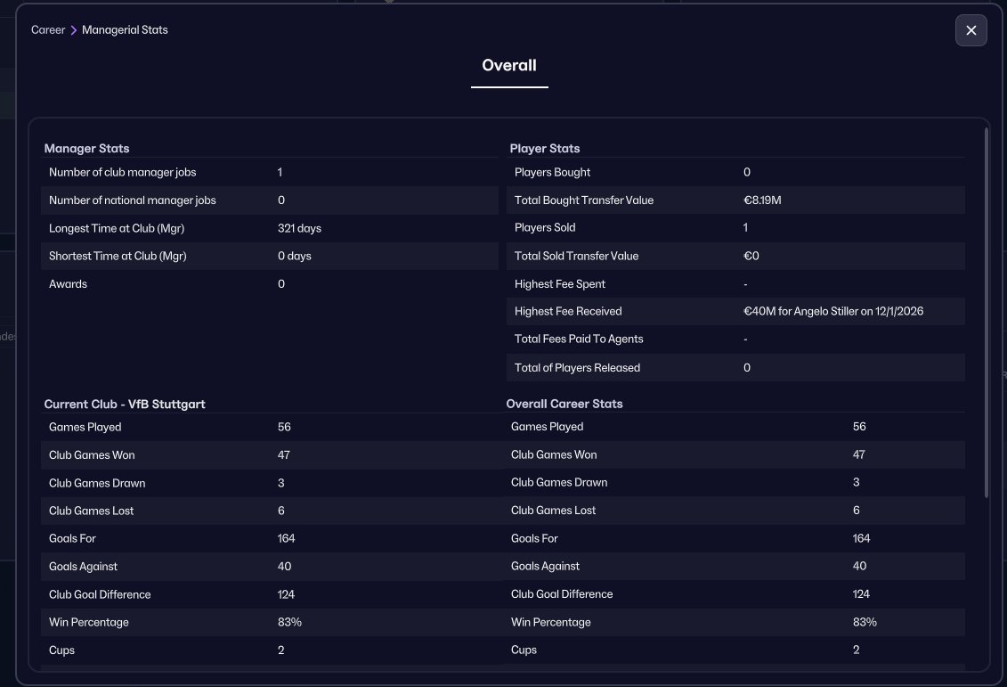This screenshot has height=687, width=1007.
Task: Click the Total Fees Paid To Agents label
Action: [579, 339]
